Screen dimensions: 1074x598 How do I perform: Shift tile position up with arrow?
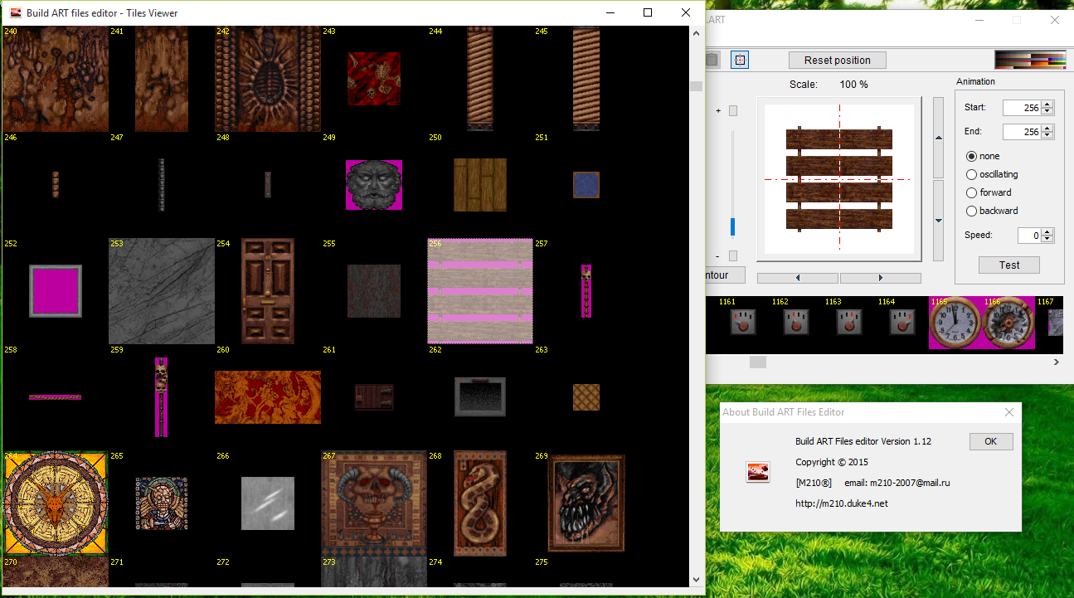938,138
